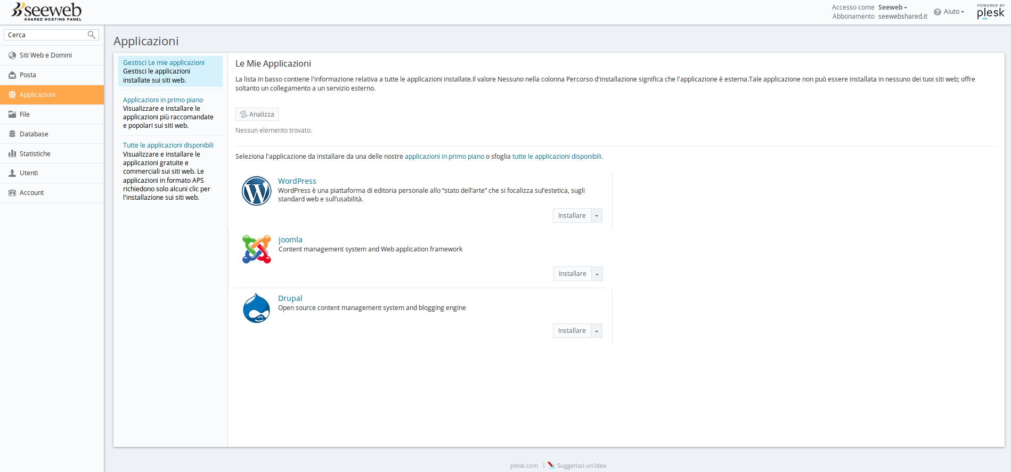Navigate to Database section
The height and width of the screenshot is (472, 1011).
point(52,134)
